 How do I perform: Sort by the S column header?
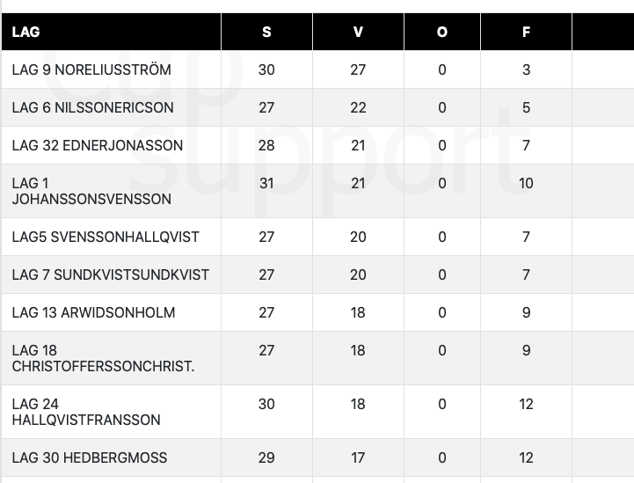point(266,33)
